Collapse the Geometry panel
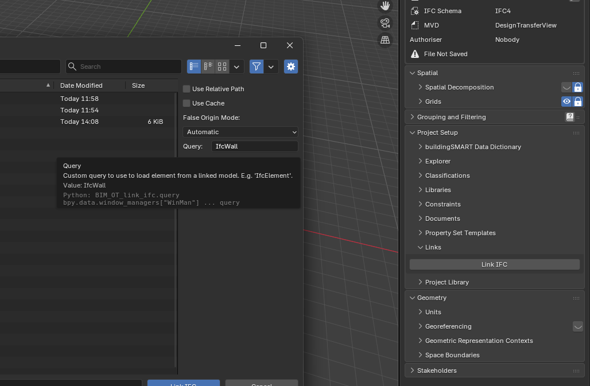The height and width of the screenshot is (386, 590). point(413,298)
